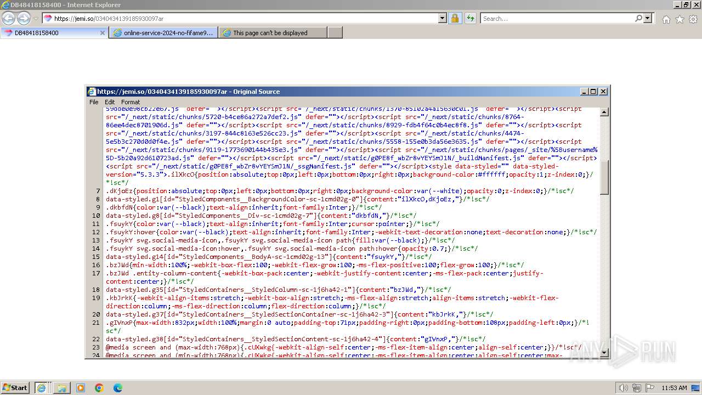Click the Windows Start button
Viewport: 702px width, 395px height.
(x=15, y=387)
